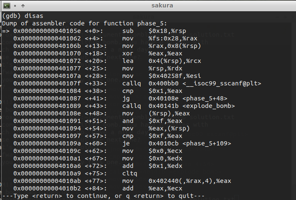Image resolution: width=296 pixels, height=200 pixels.
Task: Click operand $0x1,%edx
Action: [x=165, y=166]
